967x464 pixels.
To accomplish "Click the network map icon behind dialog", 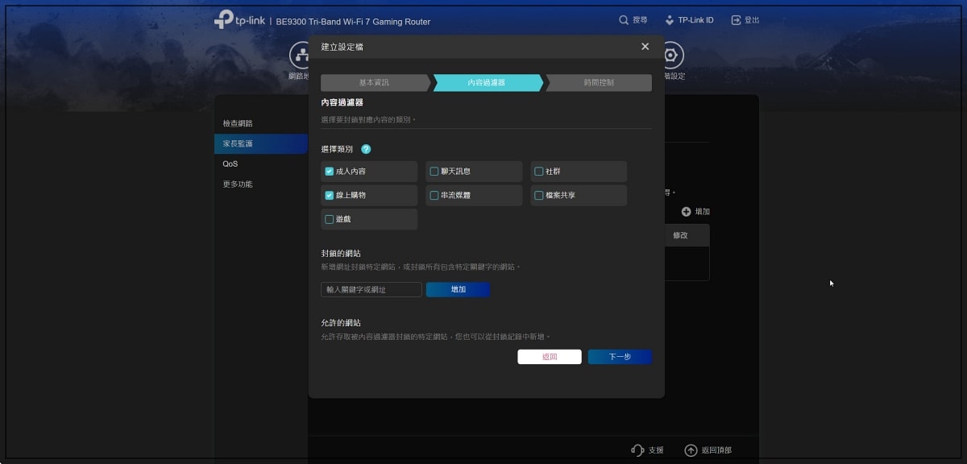I will pos(300,55).
